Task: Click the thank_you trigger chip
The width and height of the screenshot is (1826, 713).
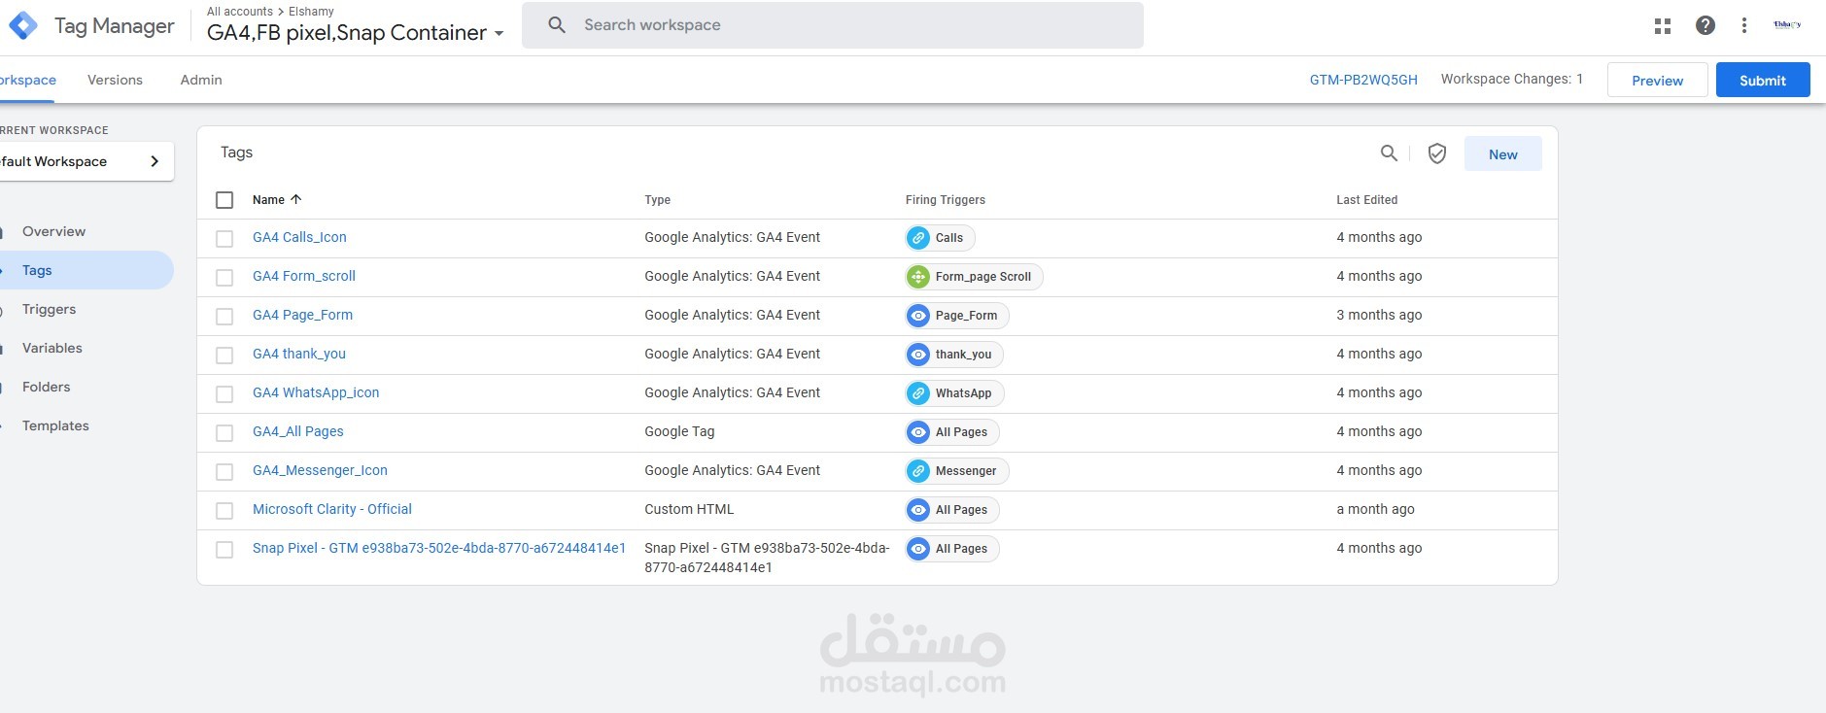Action: click(x=954, y=355)
